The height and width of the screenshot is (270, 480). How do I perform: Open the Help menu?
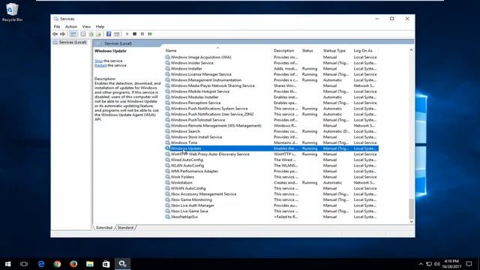tap(100, 27)
